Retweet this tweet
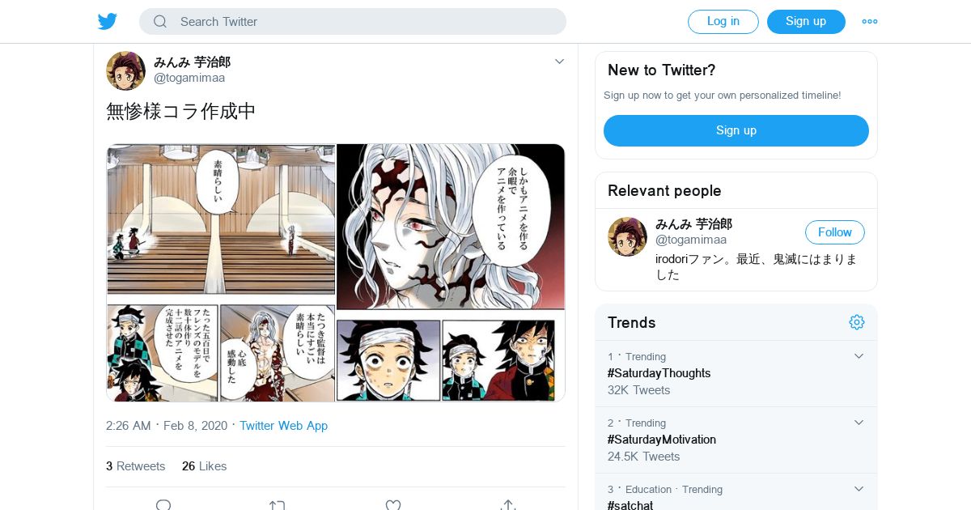The image size is (971, 510). click(277, 504)
